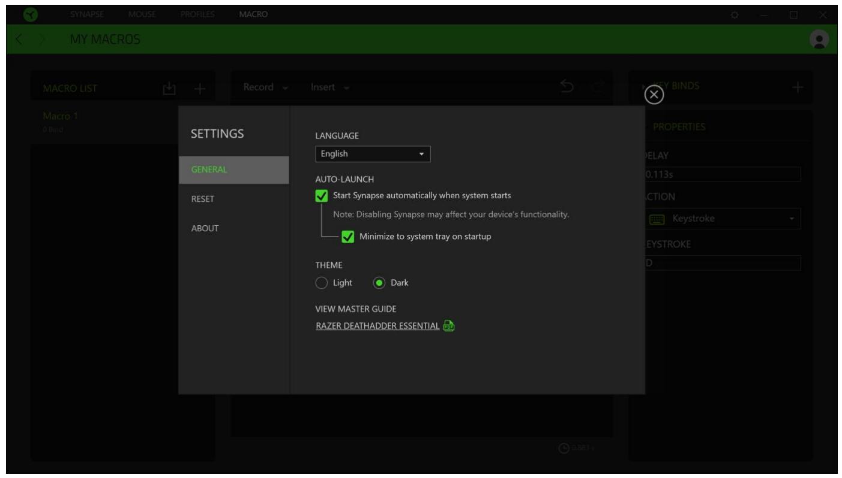
Task: Toggle Minimize to system tray on startup
Action: tap(347, 237)
